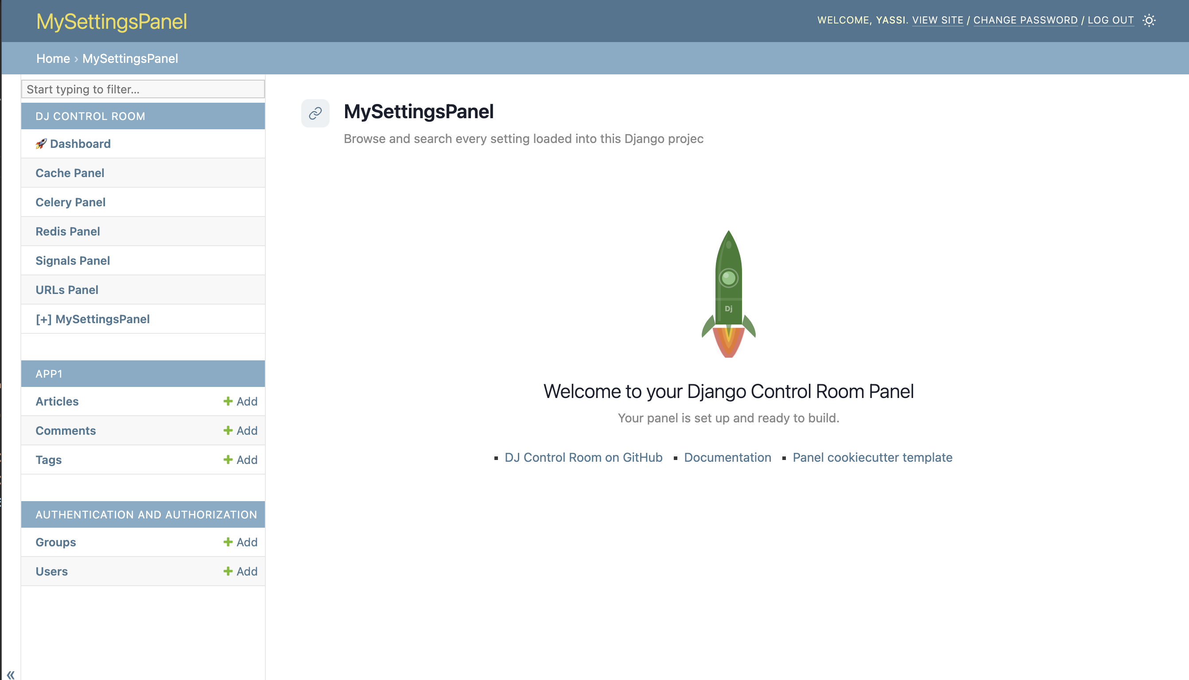
Task: Click the link icon beside MySettingsPanel heading
Action: pos(315,113)
